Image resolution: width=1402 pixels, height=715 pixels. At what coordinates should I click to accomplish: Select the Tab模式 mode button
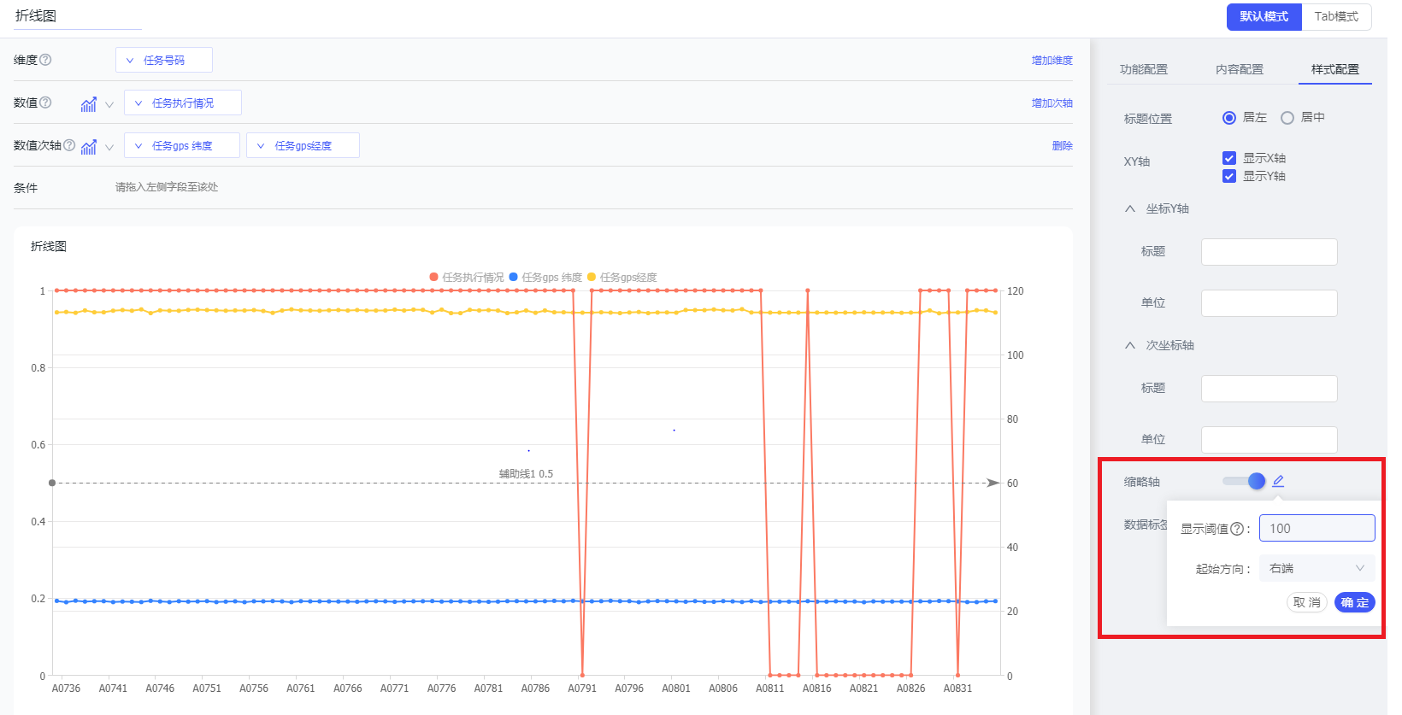coord(1336,17)
